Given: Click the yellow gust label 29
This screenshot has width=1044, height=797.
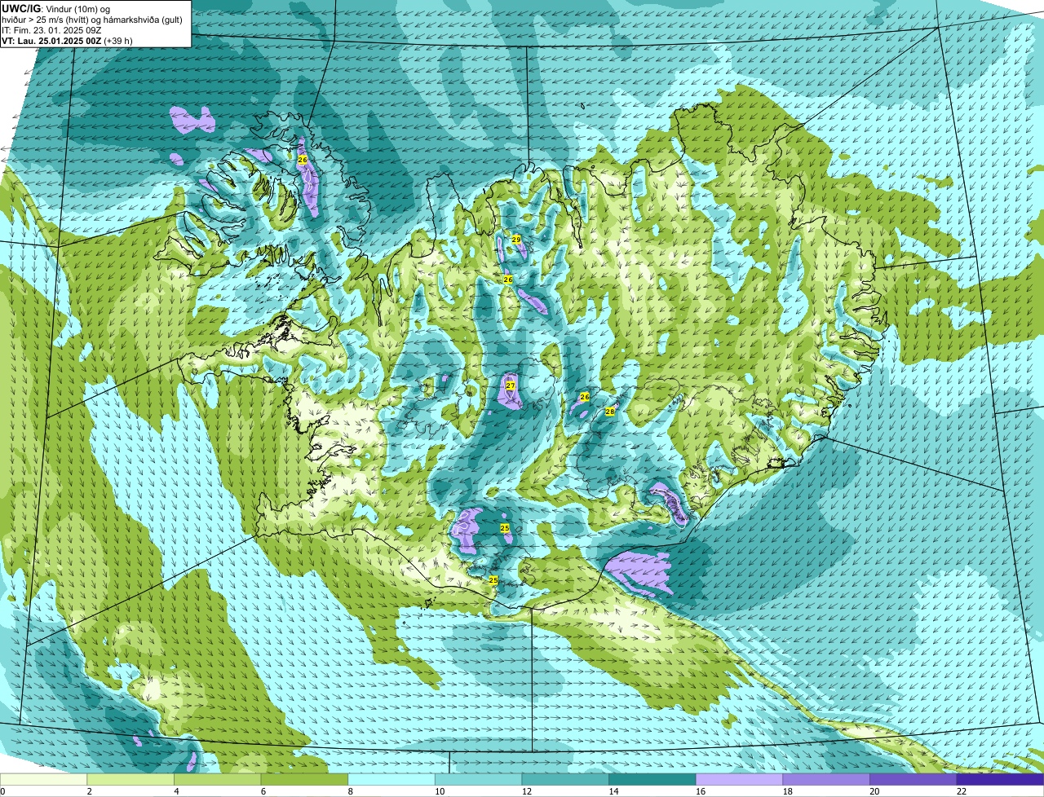Looking at the screenshot, I should pos(516,240).
